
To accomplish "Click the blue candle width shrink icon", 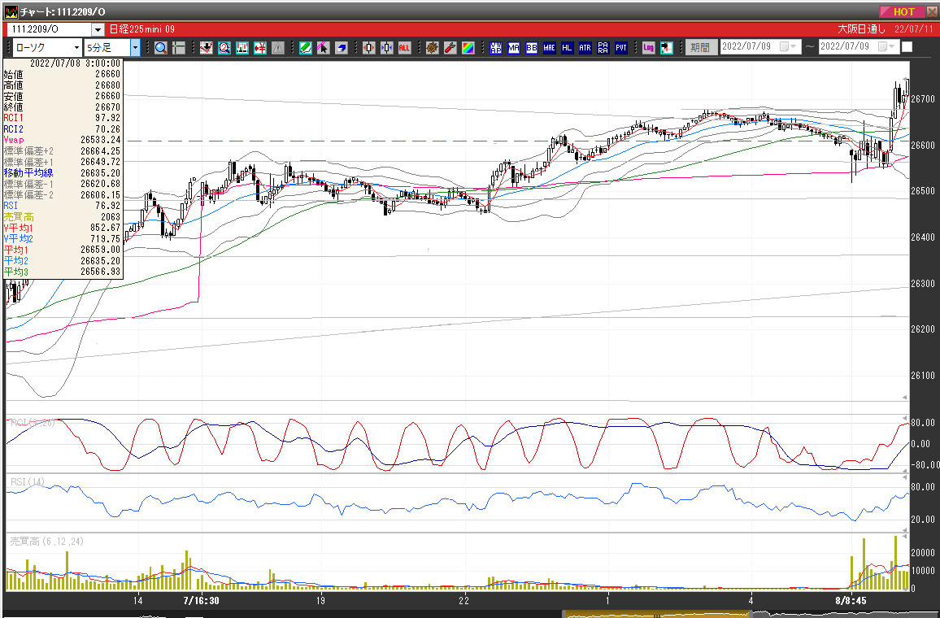I will click(x=387, y=48).
